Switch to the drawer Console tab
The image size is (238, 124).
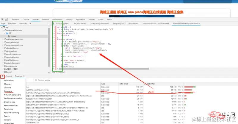click(9, 76)
